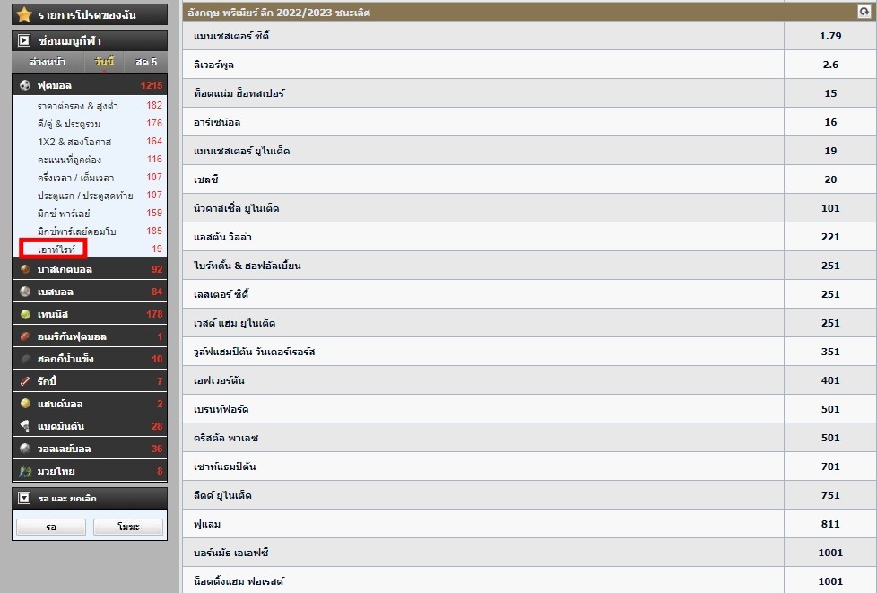Select the basketball sport icon
The height and width of the screenshot is (593, 877).
(25, 270)
